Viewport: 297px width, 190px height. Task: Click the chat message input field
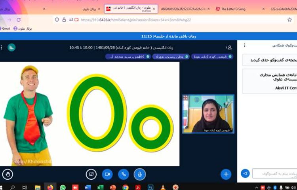(x=275, y=174)
